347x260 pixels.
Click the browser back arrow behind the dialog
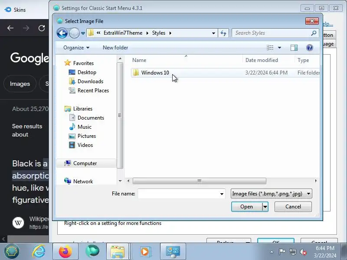coord(10,28)
